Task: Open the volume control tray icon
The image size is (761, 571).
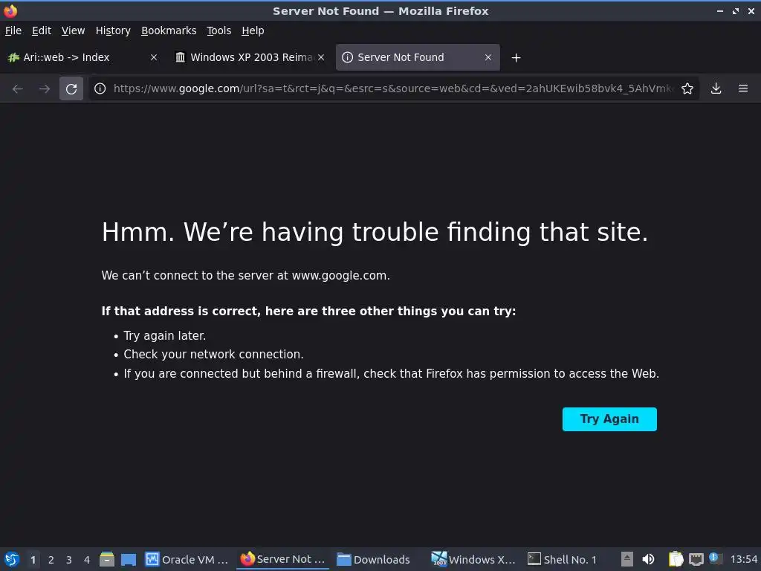Action: tap(648, 559)
